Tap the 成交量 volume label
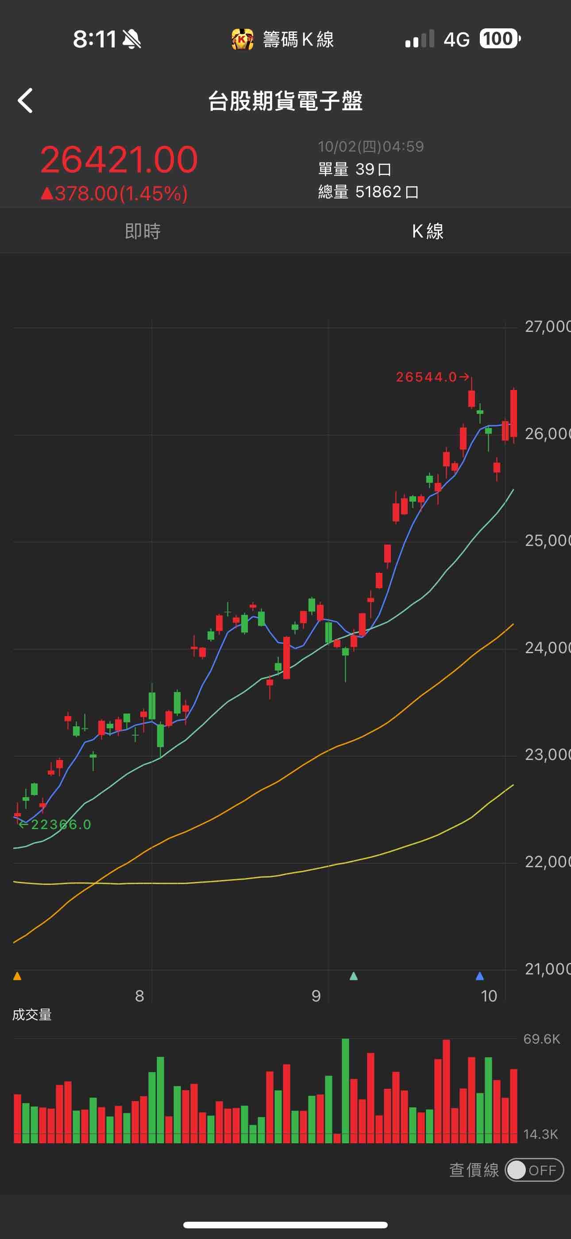This screenshot has width=571, height=1239. (32, 1015)
